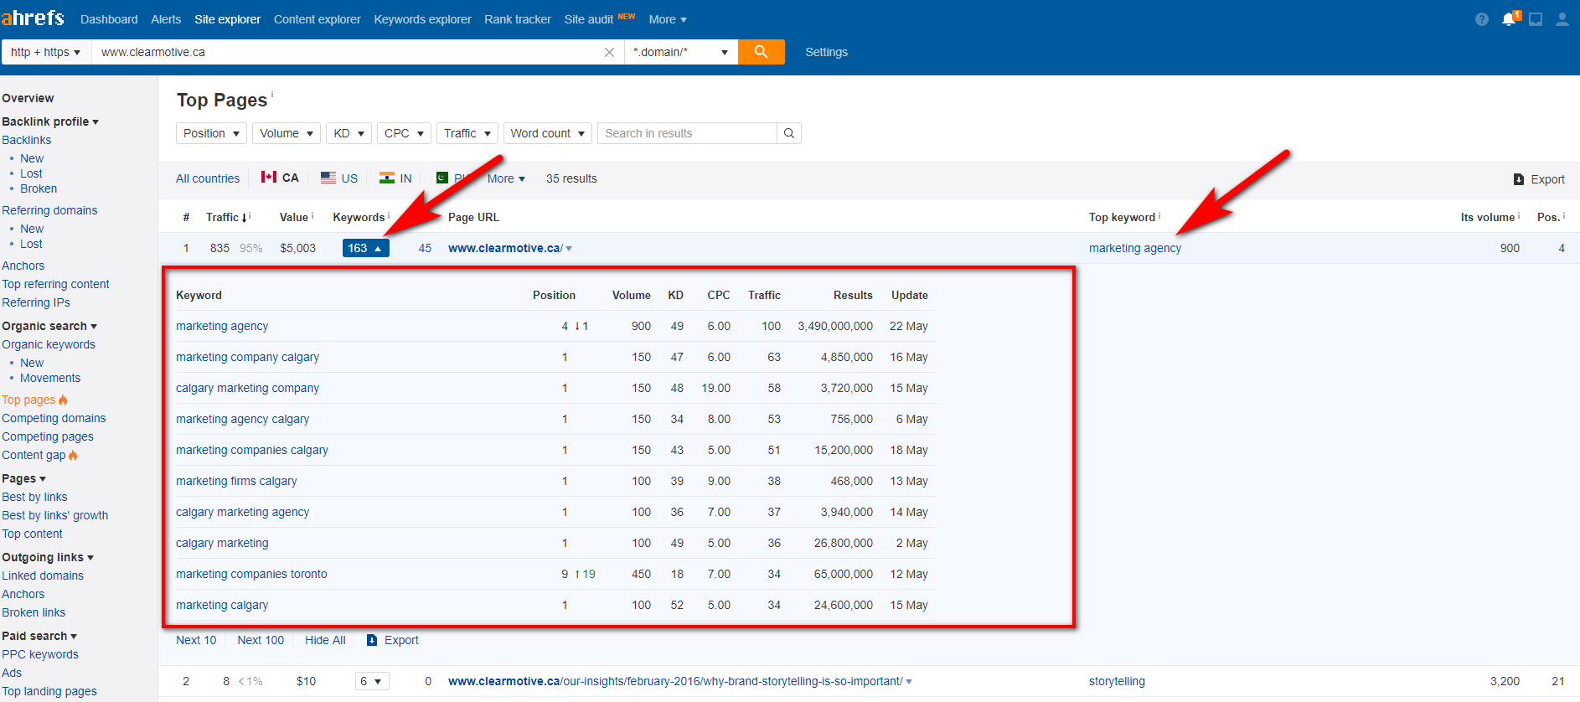Screen dimensions: 1580x702
Task: Clear the URL field with X icon
Action: (x=609, y=52)
